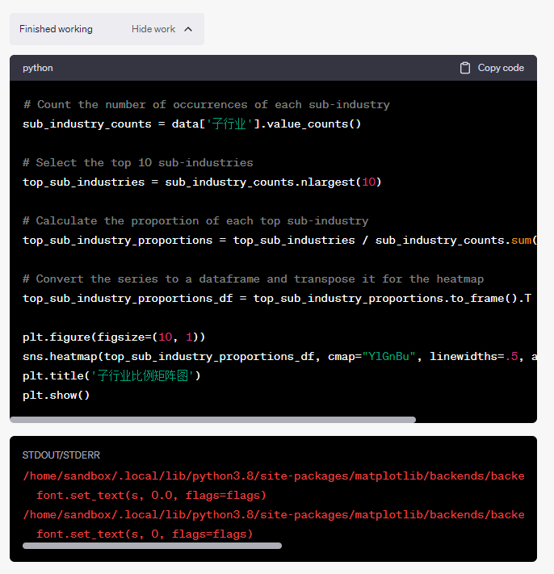
Task: Click the 'Convert the series to a dataframe' comment
Action: click(253, 279)
